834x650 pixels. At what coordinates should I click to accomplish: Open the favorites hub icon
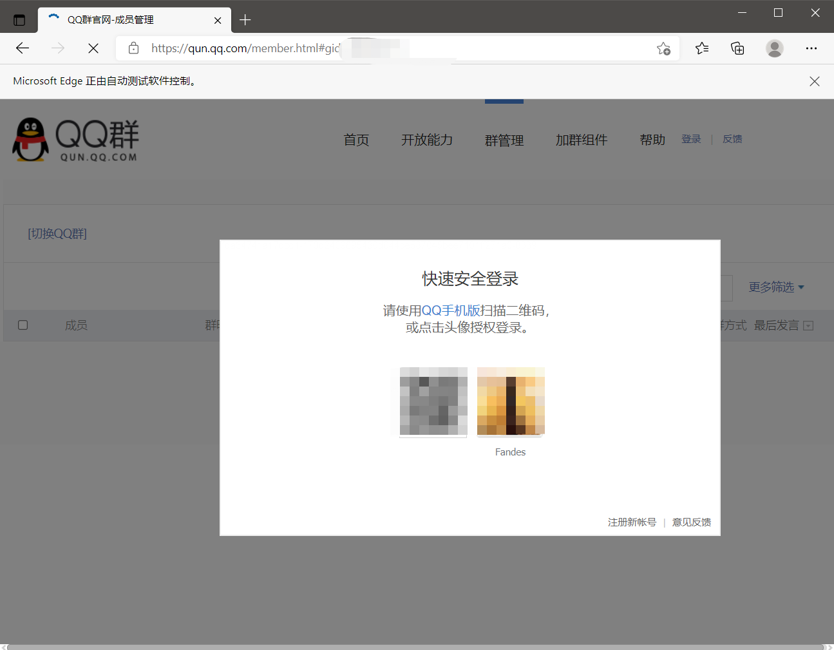[702, 48]
